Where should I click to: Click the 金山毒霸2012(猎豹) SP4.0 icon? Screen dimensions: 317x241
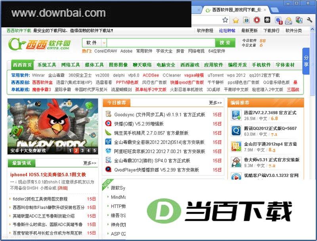pos(108,160)
